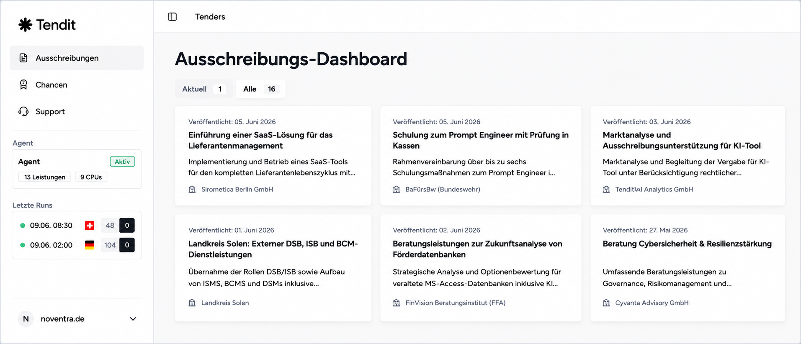Click the Alle tab count 16
The height and width of the screenshot is (344, 801).
271,89
